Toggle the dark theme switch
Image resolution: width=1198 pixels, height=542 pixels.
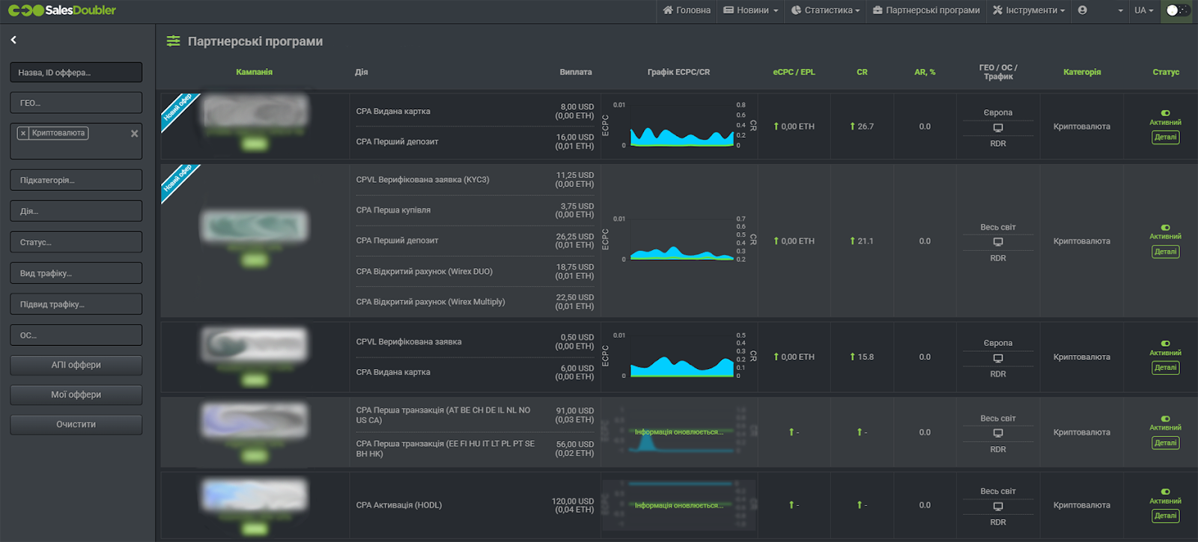[1176, 10]
